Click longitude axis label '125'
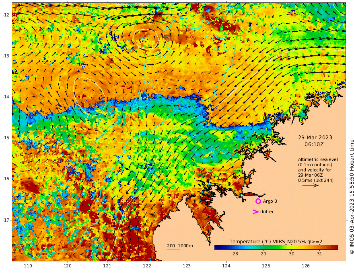 click(266, 266)
